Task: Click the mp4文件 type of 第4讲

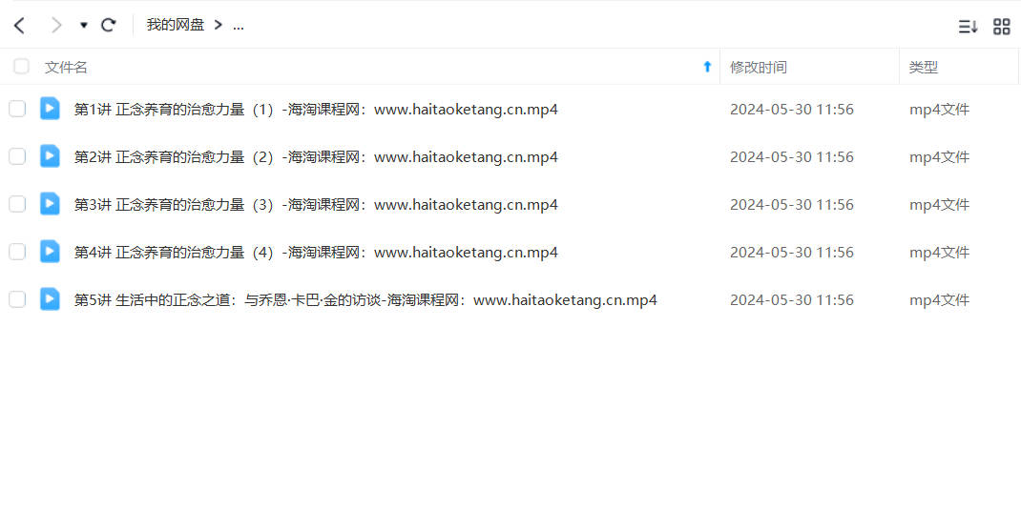Action: click(x=939, y=252)
